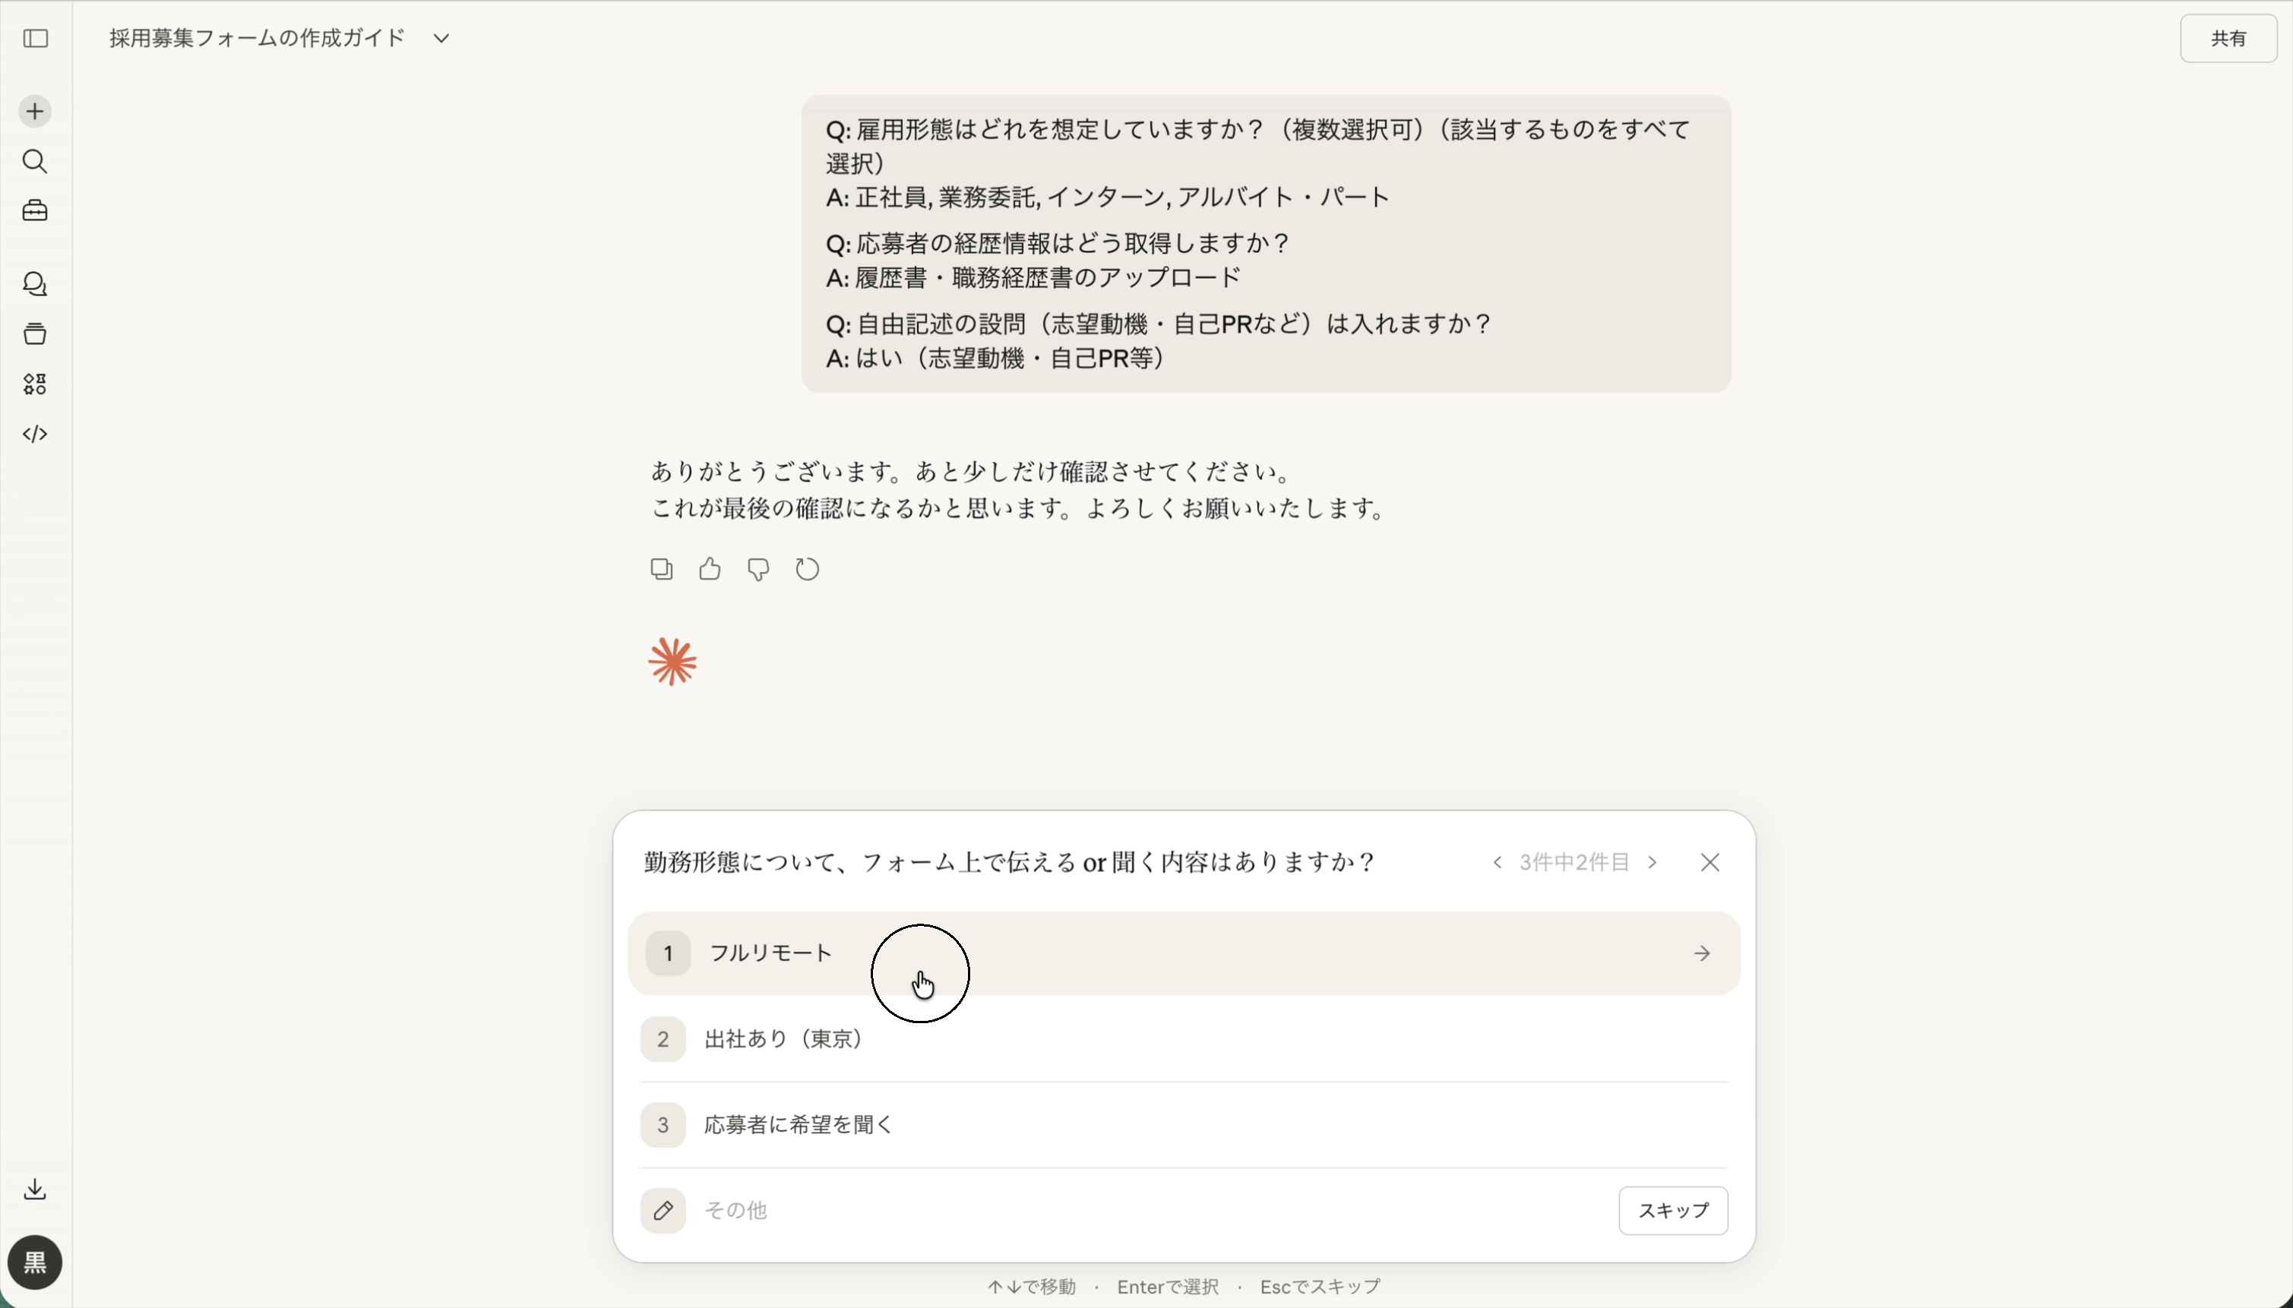Open search from the sidebar

click(35, 162)
